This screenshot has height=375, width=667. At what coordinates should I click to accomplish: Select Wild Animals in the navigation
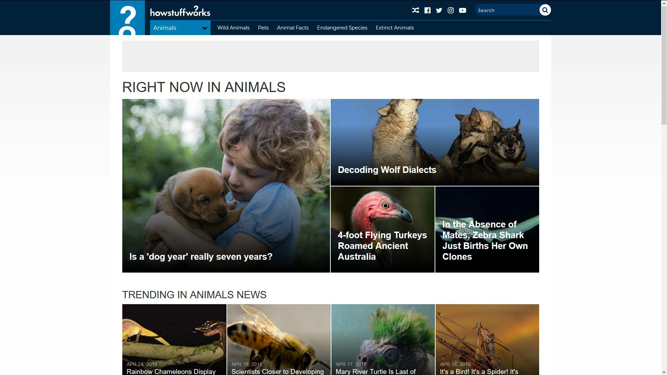pyautogui.click(x=233, y=27)
